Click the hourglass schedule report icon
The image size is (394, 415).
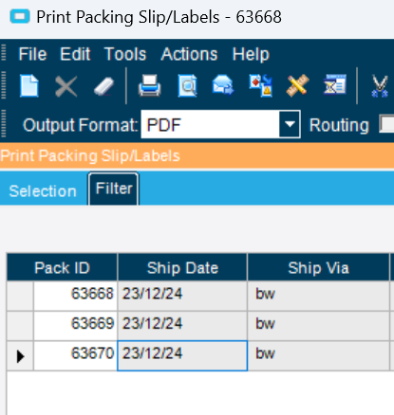click(x=335, y=84)
